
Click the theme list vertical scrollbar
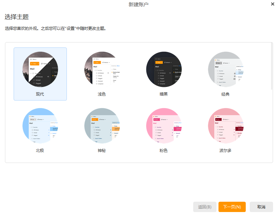272,66
